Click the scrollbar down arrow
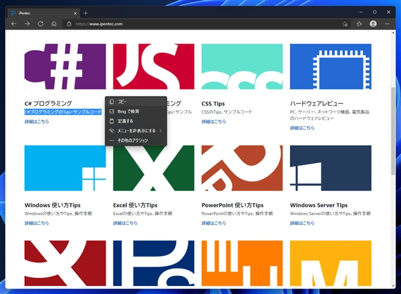The height and width of the screenshot is (294, 401). click(x=393, y=286)
